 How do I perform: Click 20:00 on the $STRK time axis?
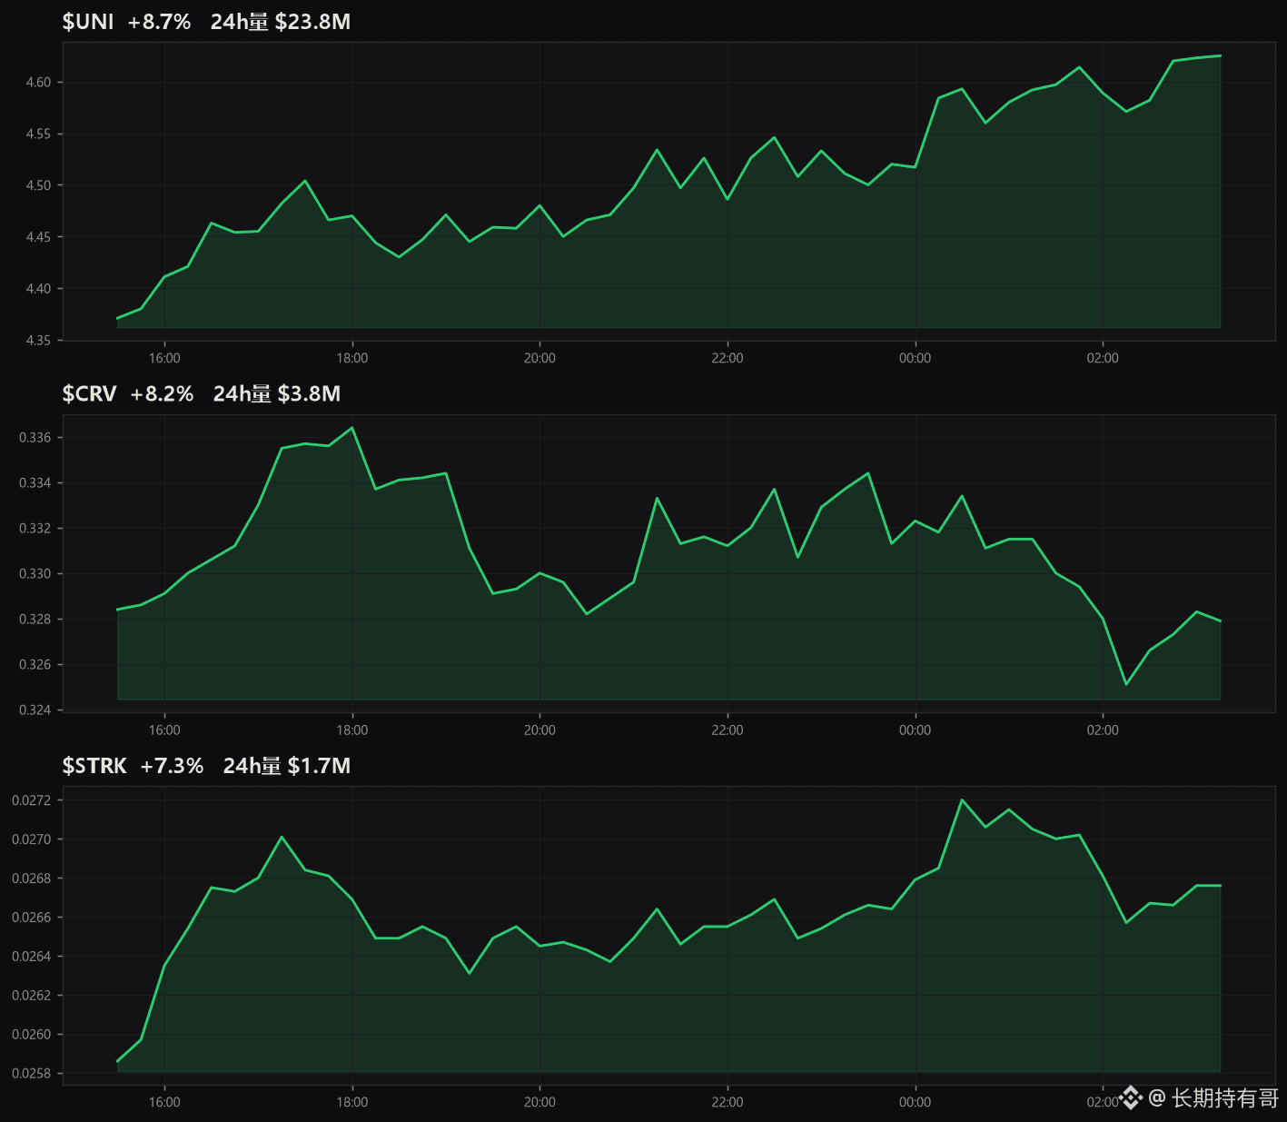coord(540,1102)
